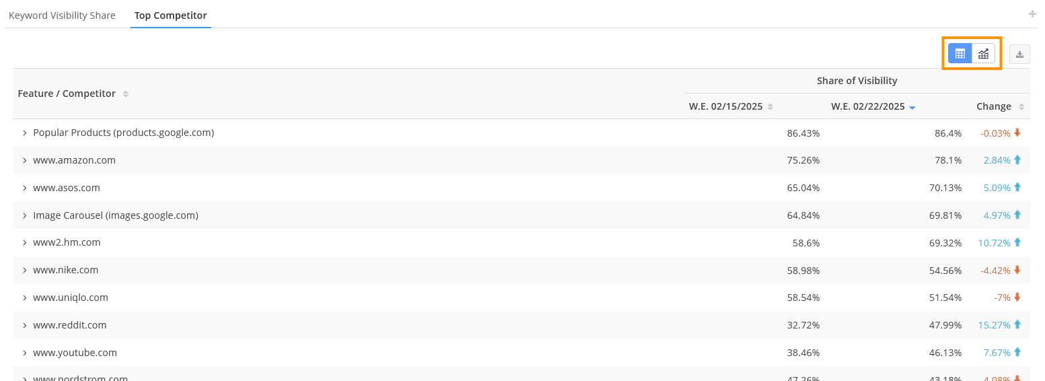
Task: Sort by W.E. 02/15/2025 column
Action: tap(770, 106)
